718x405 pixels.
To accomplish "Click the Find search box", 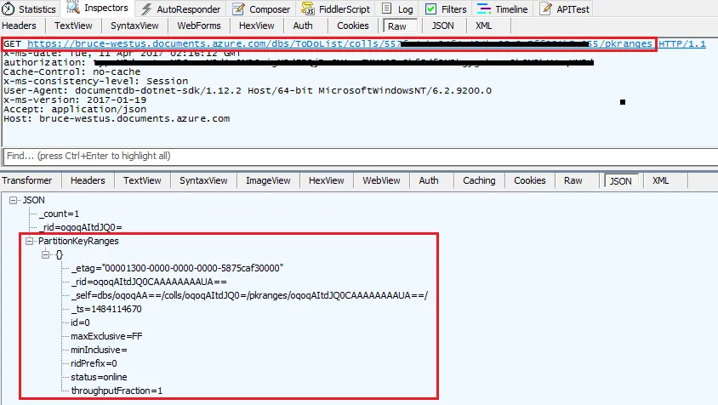I will pos(361,157).
